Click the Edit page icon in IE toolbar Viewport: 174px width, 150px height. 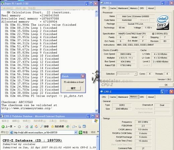tap(84, 127)
